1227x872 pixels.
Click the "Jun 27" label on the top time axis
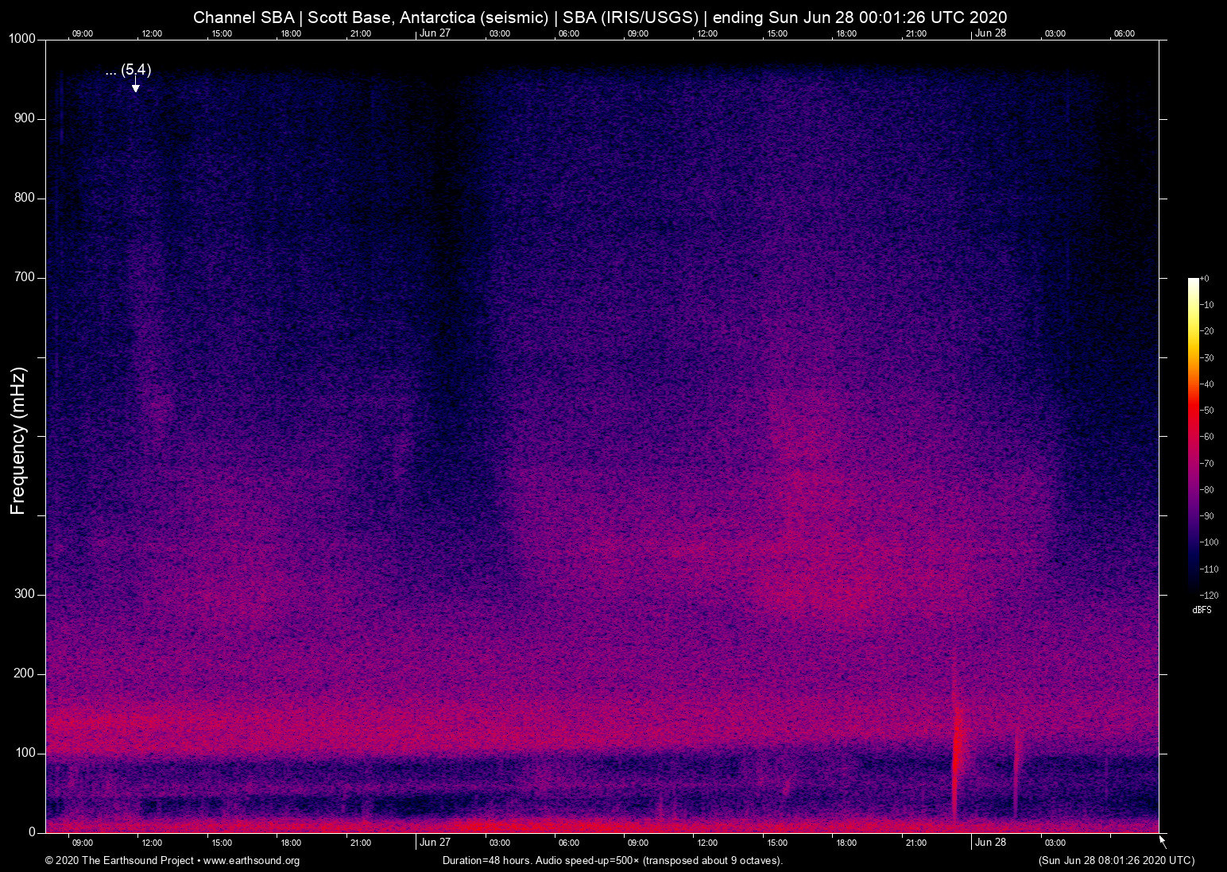point(435,33)
